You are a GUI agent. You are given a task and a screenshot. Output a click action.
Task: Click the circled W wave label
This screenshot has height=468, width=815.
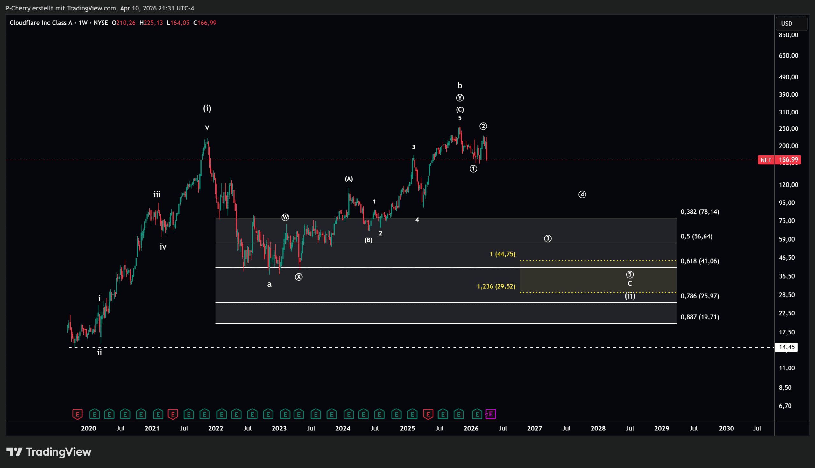(x=285, y=217)
